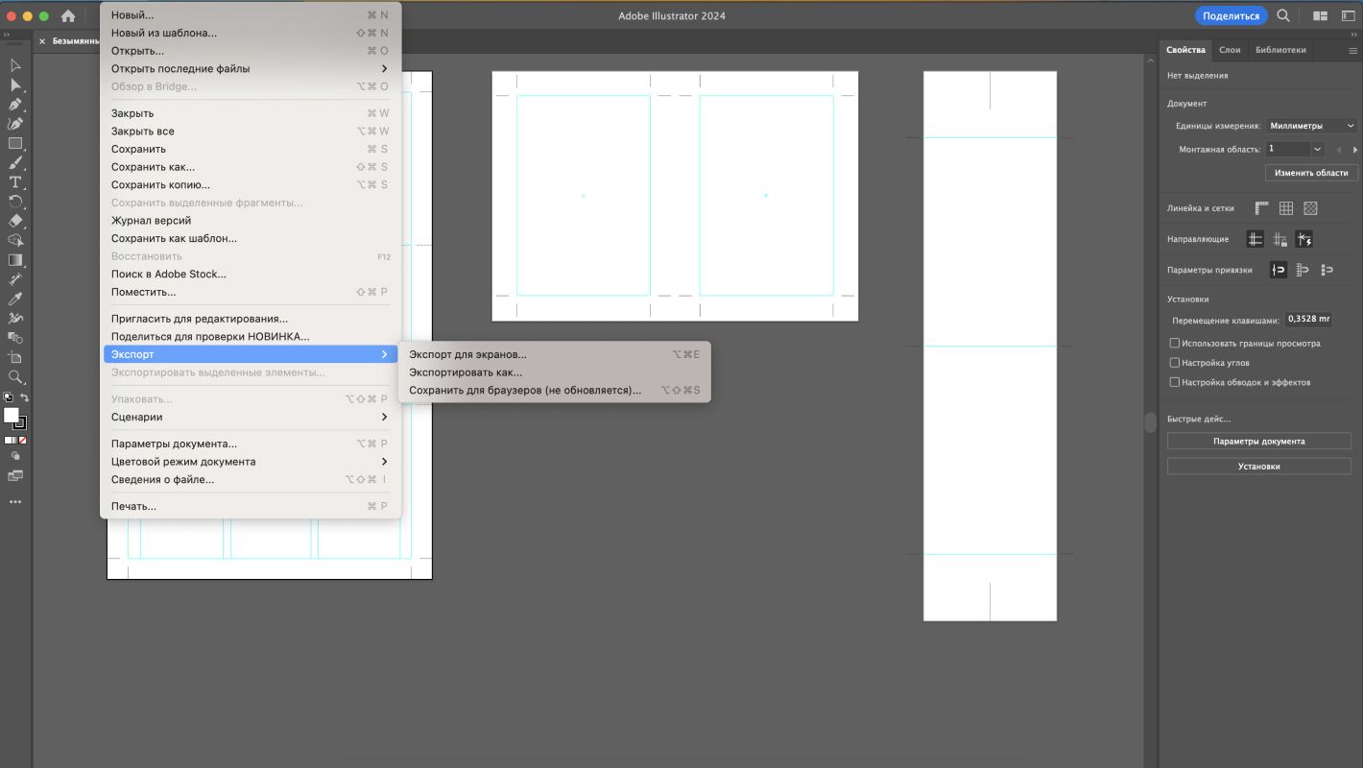1363x768 pixels.
Task: Collapse right panels double-arrow
Action: (1354, 33)
